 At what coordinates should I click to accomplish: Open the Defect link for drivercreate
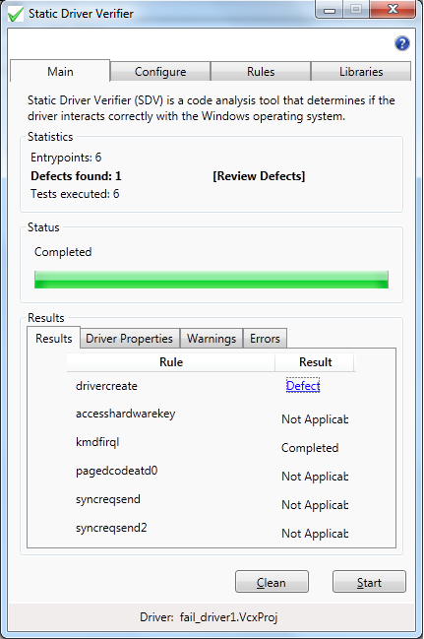303,386
